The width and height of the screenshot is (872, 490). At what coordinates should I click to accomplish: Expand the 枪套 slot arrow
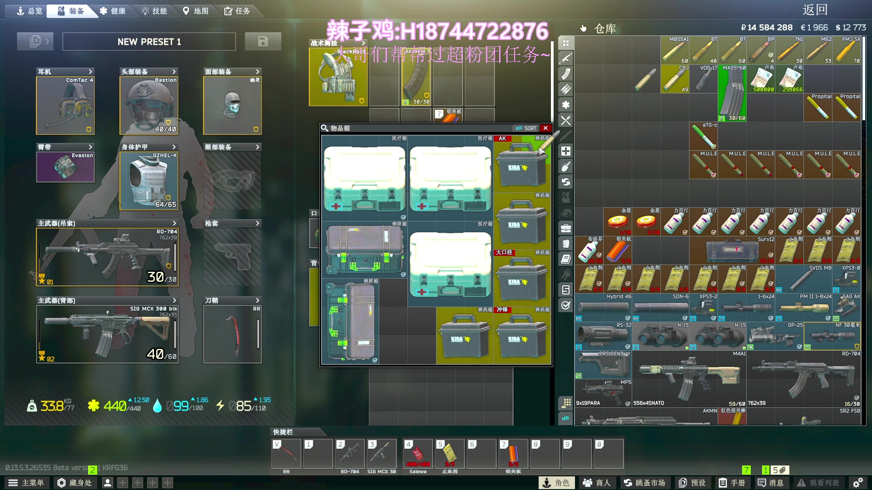[x=258, y=223]
